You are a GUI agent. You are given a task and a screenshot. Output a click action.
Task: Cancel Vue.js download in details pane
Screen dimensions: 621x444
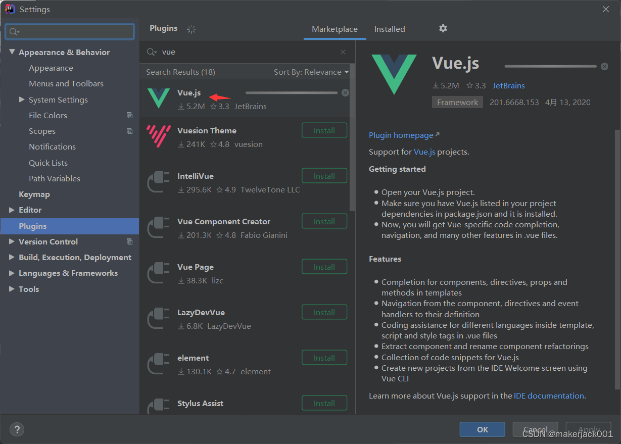[x=604, y=66]
